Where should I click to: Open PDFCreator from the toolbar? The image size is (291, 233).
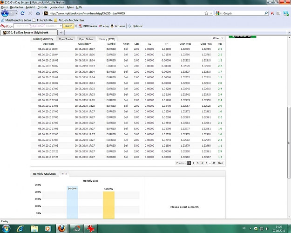88,26
